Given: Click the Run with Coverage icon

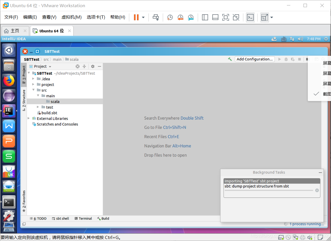Looking at the screenshot, I should click(x=293, y=59).
